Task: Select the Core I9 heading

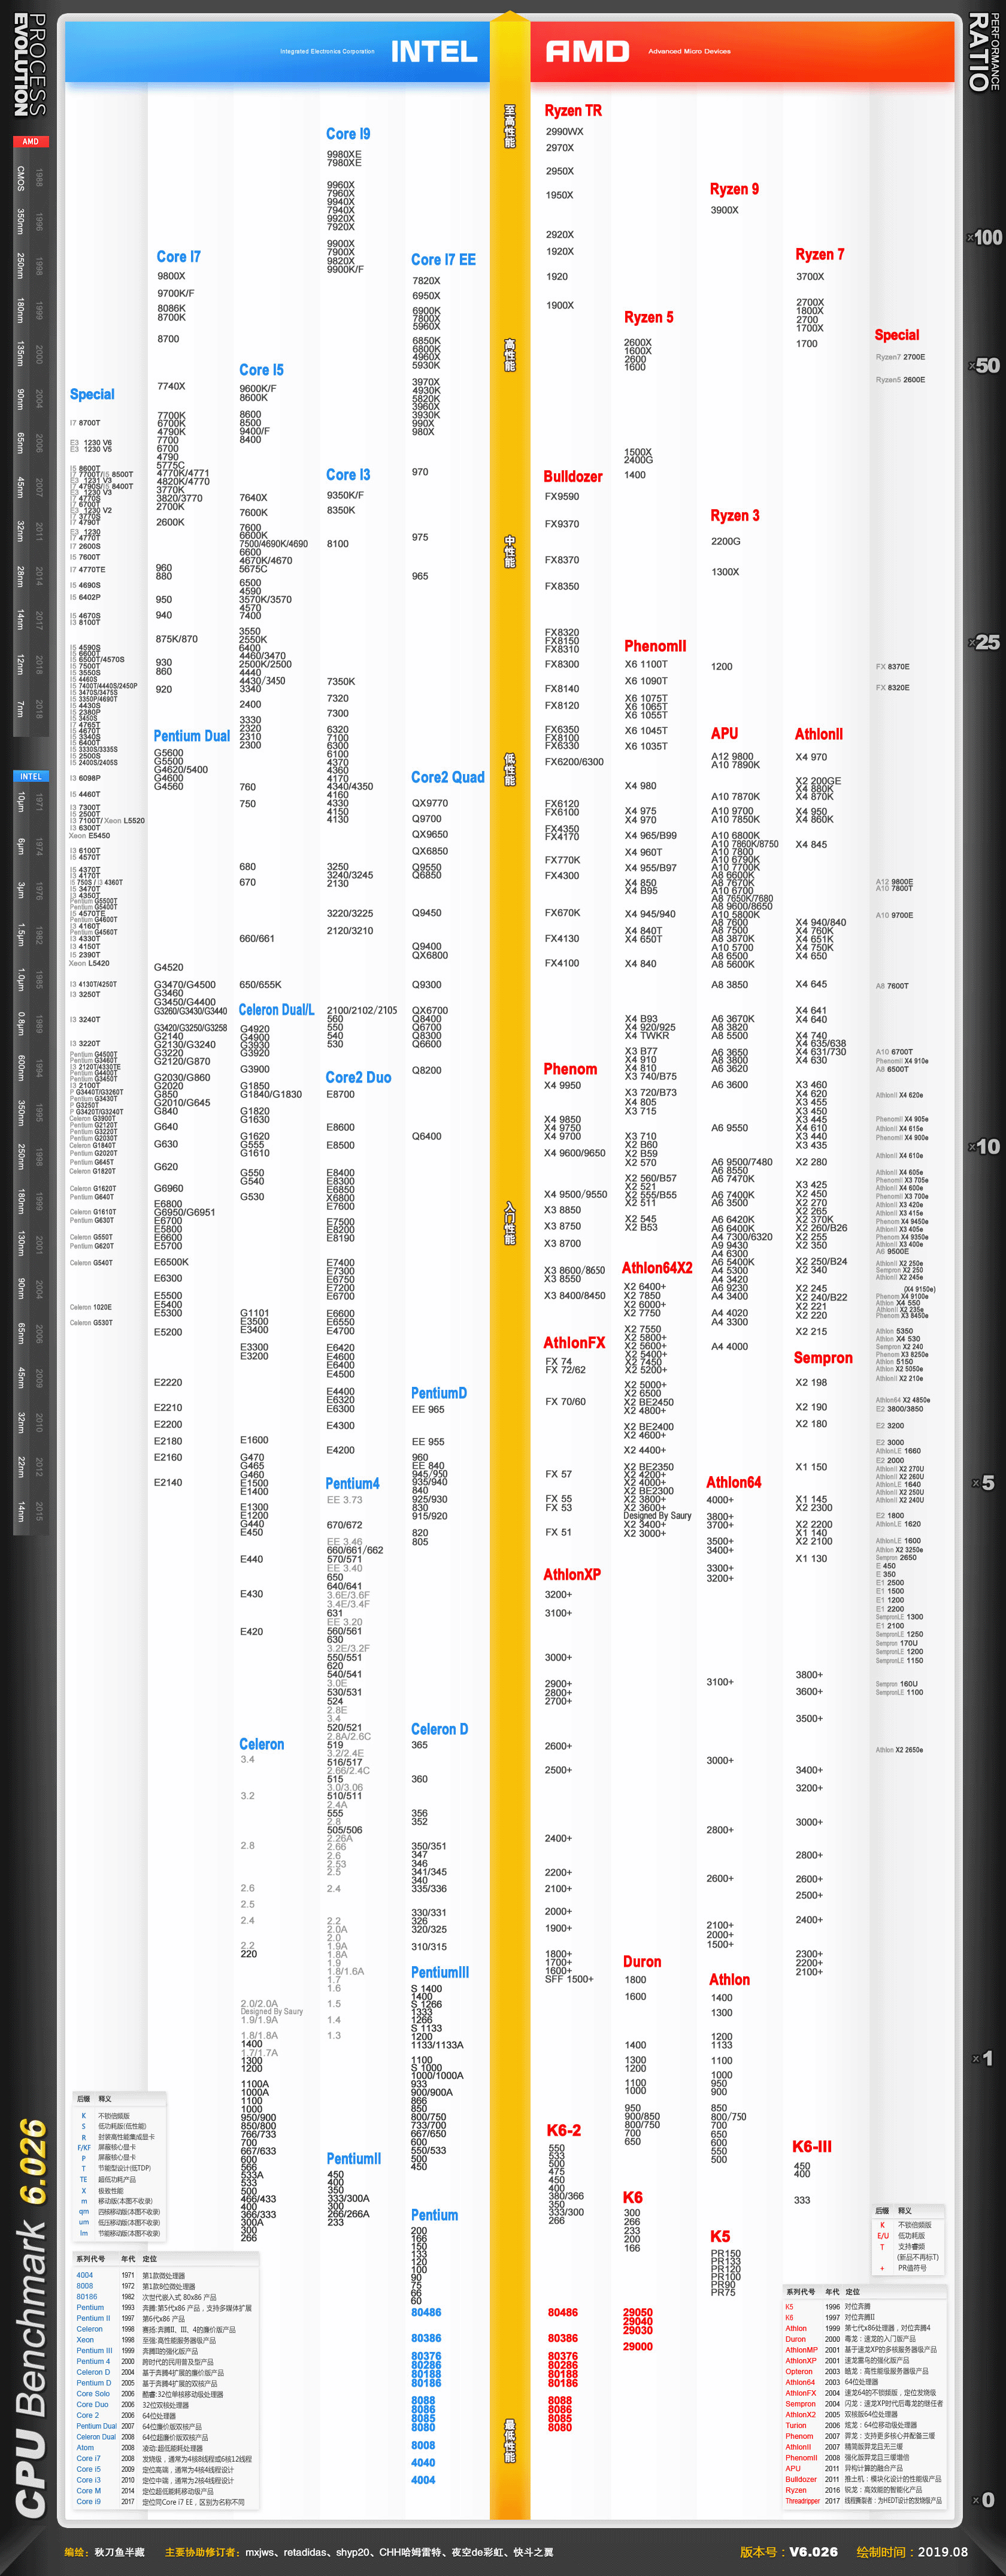Action: coord(348,134)
